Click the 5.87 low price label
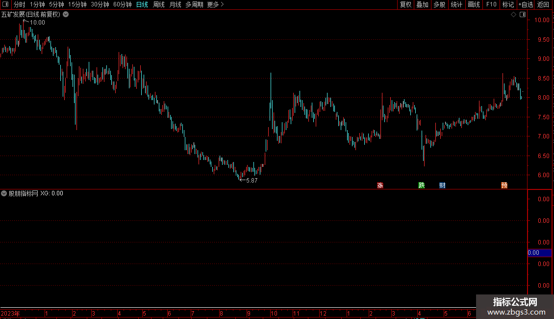Viewport: 554px width, 319px height. point(252,181)
